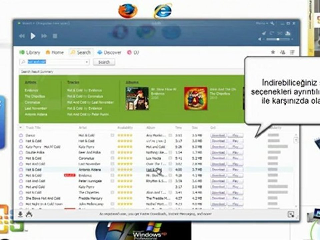Click the Search button next to the field
Screen dimensions: 320x240
[x=104, y=62]
